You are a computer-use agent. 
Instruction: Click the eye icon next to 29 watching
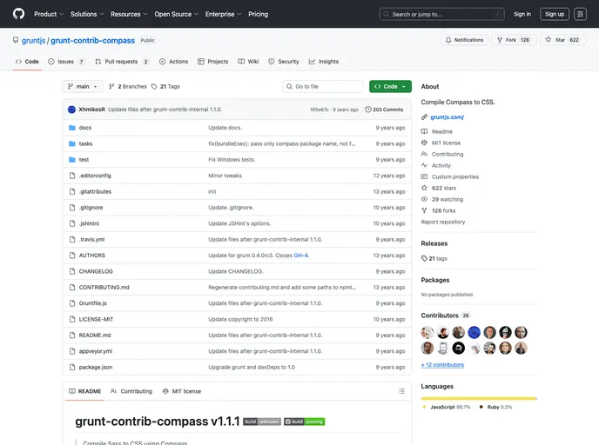[x=424, y=199]
